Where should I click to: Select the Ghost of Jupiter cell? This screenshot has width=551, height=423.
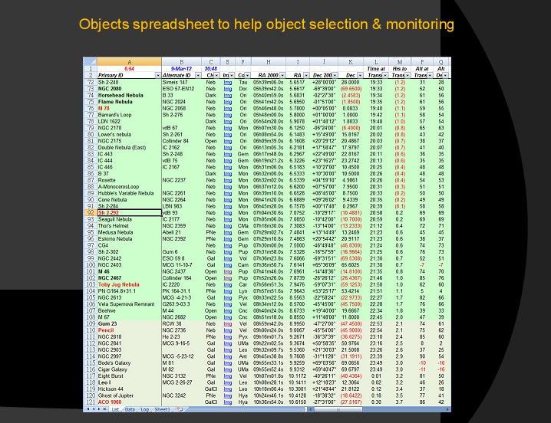(x=129, y=395)
